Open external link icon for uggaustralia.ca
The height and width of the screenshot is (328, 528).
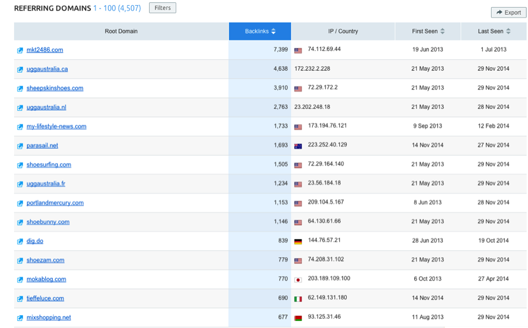tap(20, 70)
